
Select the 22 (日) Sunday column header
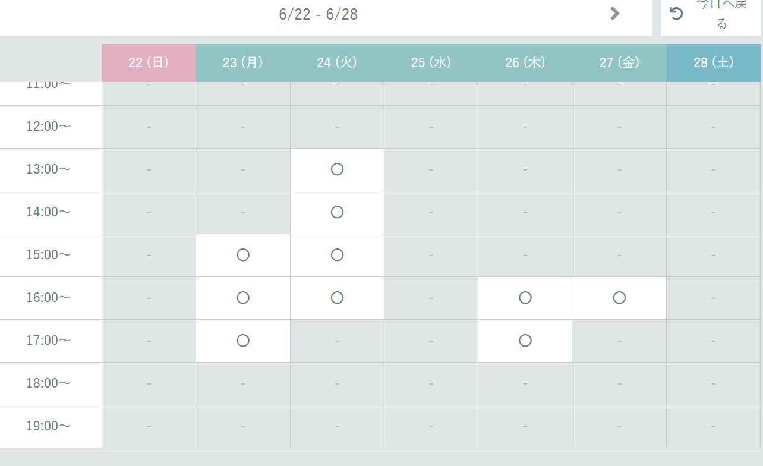pos(149,62)
